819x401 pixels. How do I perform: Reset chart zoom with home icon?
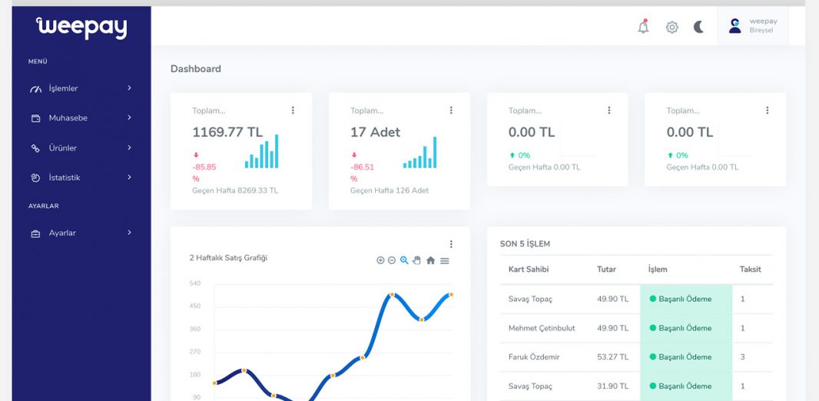[x=430, y=260]
